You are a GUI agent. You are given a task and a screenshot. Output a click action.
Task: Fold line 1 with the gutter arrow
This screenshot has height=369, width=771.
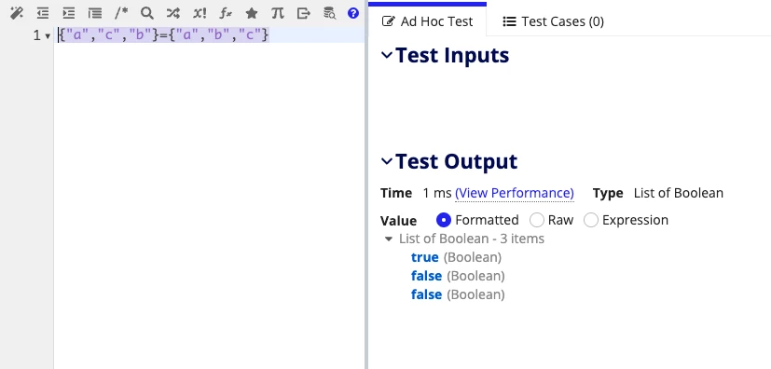pyautogui.click(x=48, y=35)
